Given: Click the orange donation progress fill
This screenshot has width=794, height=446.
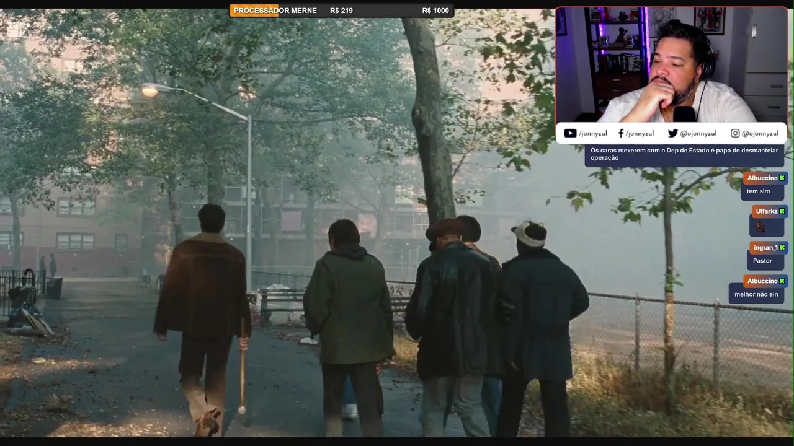Looking at the screenshot, I should pyautogui.click(x=254, y=11).
